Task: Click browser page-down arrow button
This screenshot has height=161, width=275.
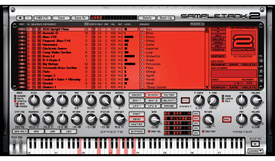Action: 218,32
